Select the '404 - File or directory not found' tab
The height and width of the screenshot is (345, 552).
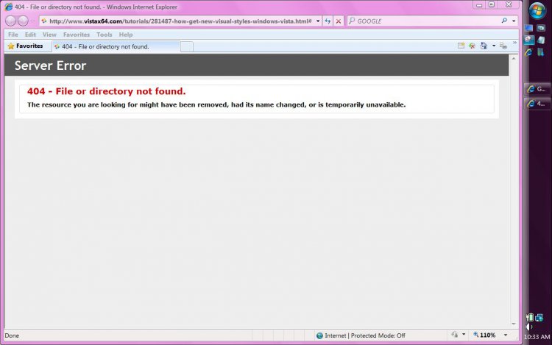(116, 46)
